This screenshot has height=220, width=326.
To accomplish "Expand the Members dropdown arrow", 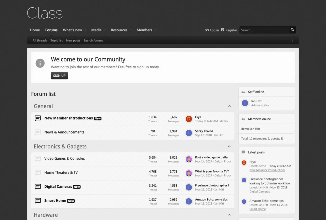I will tap(156, 30).
